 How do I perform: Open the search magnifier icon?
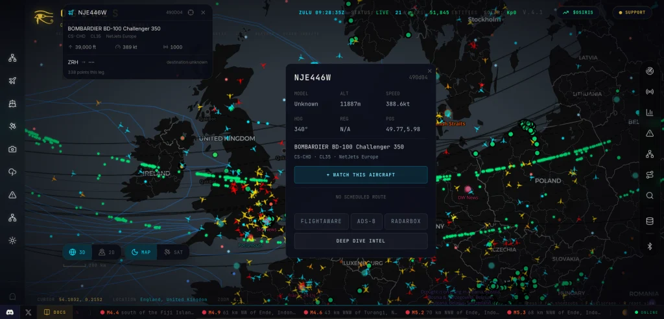point(650,196)
